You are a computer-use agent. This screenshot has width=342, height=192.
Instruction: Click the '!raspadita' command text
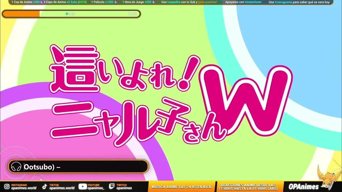pyautogui.click(x=174, y=2)
